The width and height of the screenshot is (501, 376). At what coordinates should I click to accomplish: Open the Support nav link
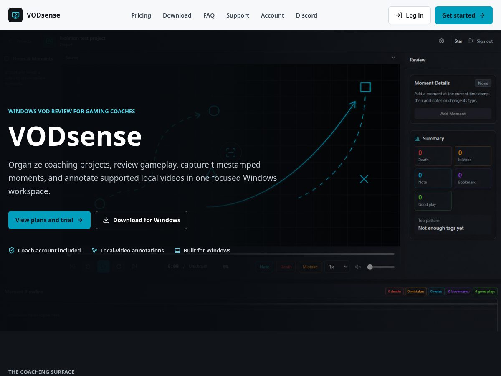(238, 15)
